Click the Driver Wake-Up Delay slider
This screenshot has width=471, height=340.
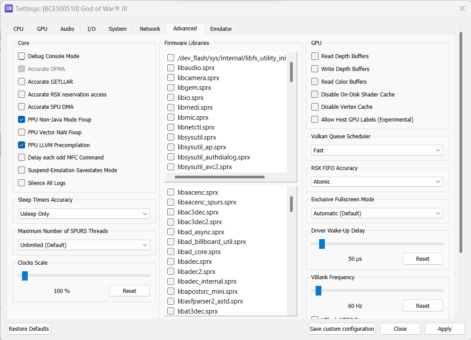[x=322, y=244]
